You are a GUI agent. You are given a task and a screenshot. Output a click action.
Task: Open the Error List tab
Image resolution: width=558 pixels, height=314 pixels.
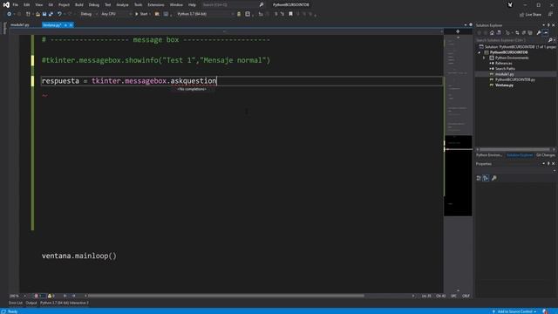point(16,303)
